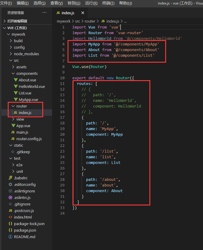Open About.vue file name in the tree

tap(27, 80)
